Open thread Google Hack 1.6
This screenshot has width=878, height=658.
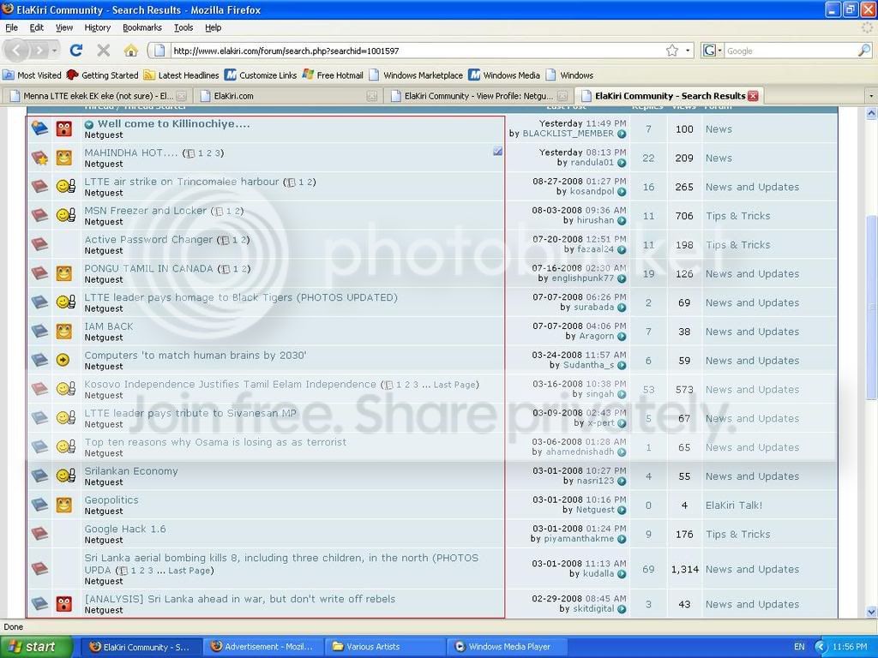click(x=125, y=529)
